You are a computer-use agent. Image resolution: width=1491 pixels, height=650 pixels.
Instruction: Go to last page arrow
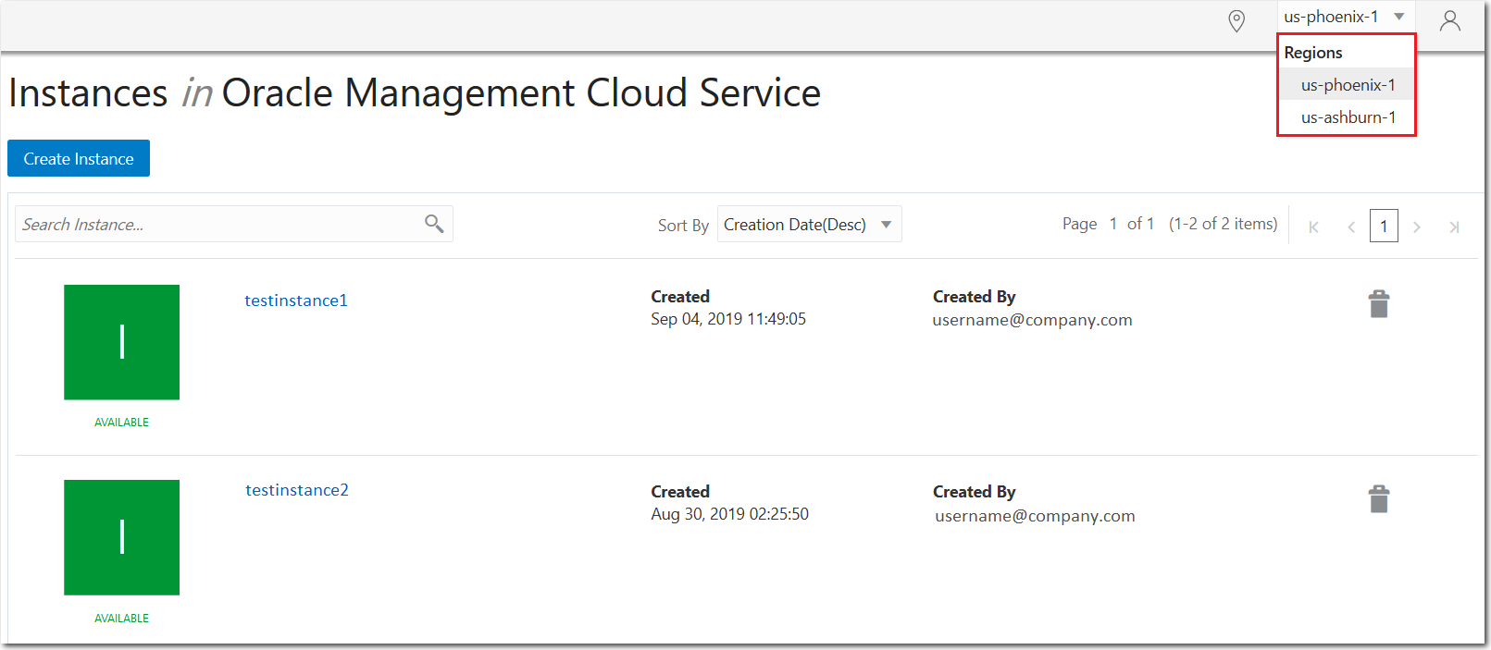coord(1454,227)
